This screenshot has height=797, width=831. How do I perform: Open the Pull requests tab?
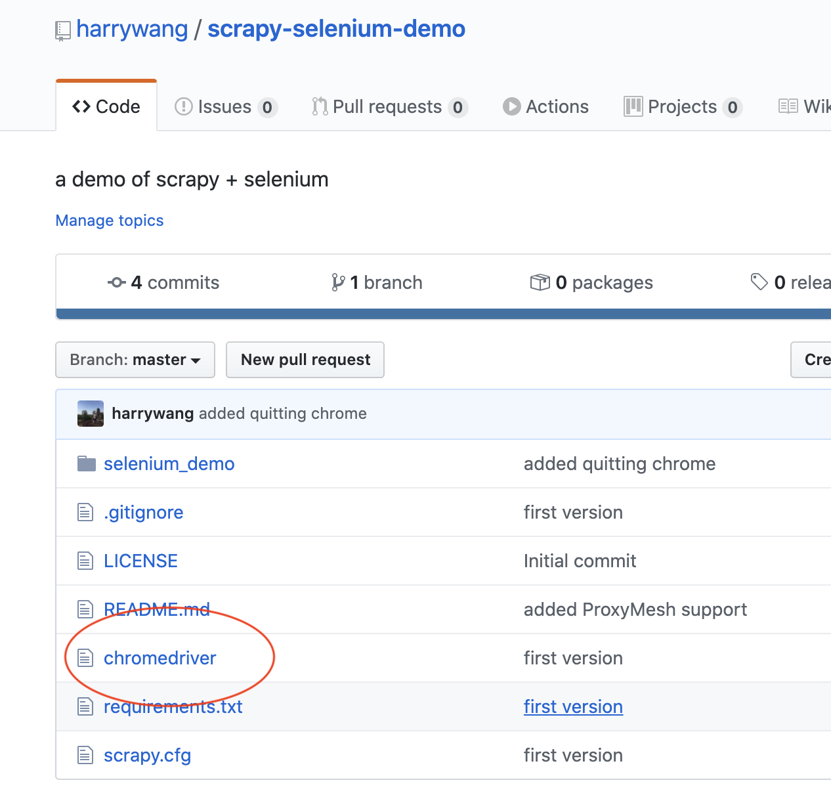389,106
